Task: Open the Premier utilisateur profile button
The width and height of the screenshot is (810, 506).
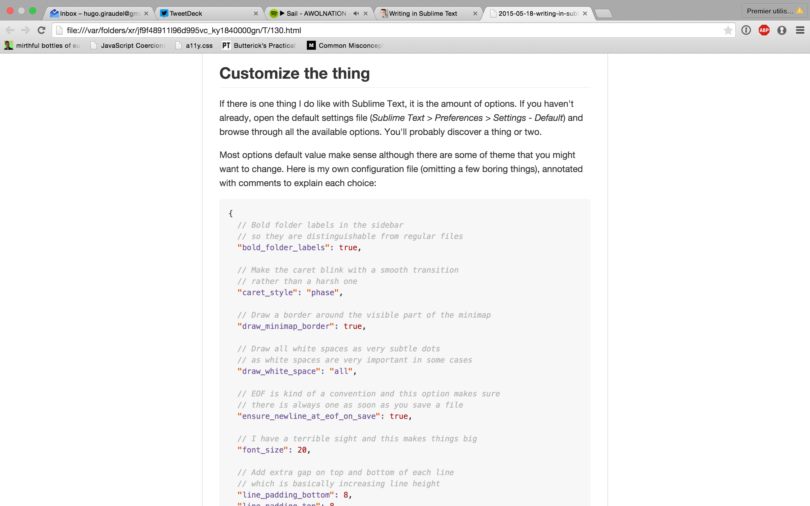Action: 774,11
